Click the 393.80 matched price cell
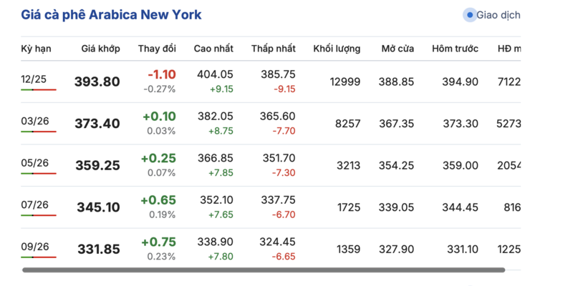Image resolution: width=573 pixels, height=286 pixels. (x=97, y=82)
